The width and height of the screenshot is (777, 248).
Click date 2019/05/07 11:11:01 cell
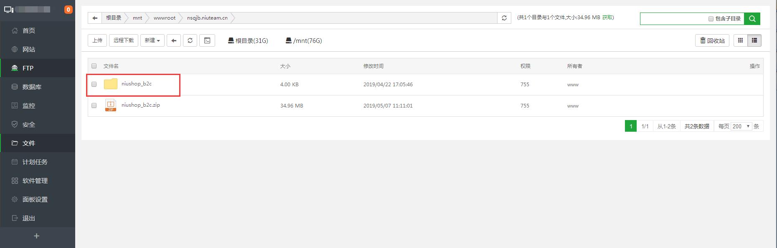coord(388,106)
